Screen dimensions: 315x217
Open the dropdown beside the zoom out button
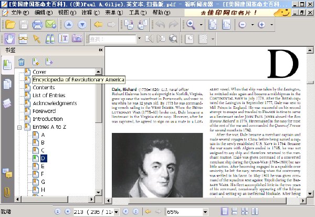[253, 25]
